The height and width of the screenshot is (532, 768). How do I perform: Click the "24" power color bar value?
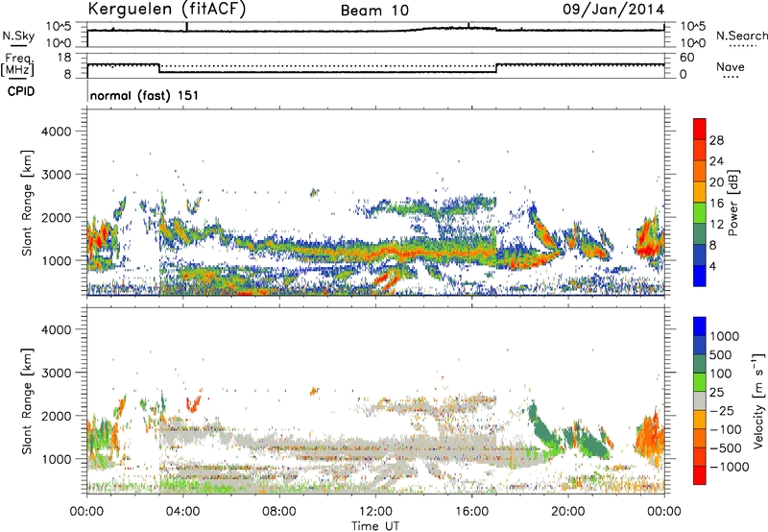coord(716,161)
